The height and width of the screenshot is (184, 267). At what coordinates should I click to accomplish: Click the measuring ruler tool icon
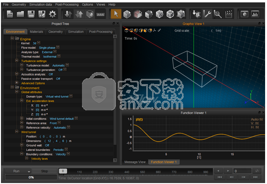(x=101, y=14)
